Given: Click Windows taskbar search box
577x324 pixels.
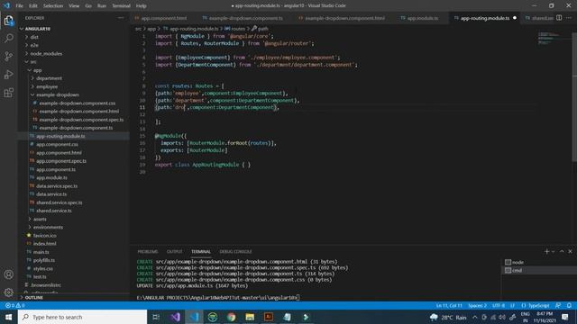Looking at the screenshot, I should (x=82, y=317).
